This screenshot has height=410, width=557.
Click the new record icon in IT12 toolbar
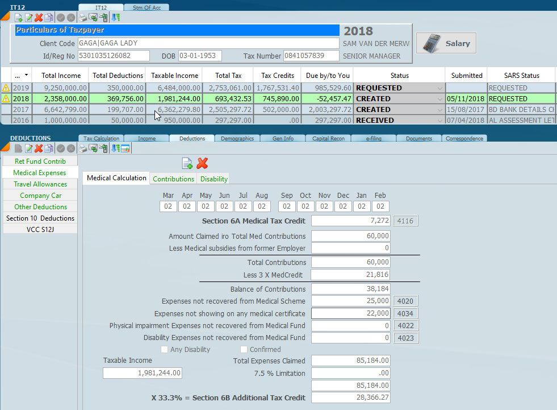coord(18,18)
